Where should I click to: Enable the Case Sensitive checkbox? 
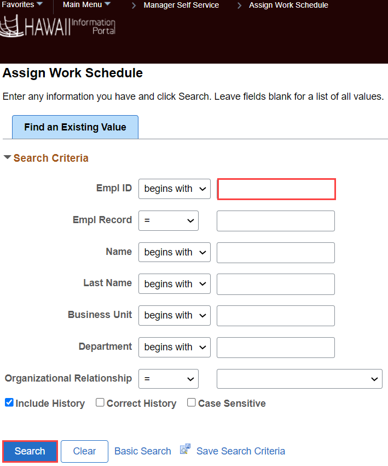pos(191,402)
